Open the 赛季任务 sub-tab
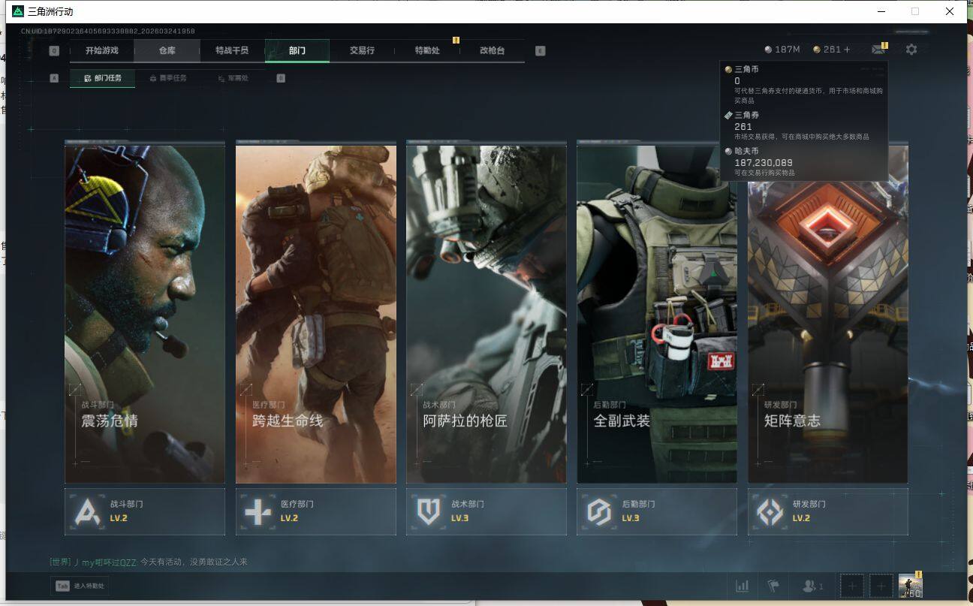Viewport: 973px width, 606px height. pos(168,78)
